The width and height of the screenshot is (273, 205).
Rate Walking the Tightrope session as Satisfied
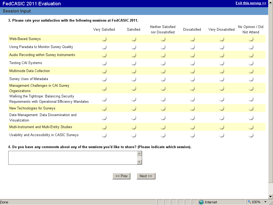133,99
